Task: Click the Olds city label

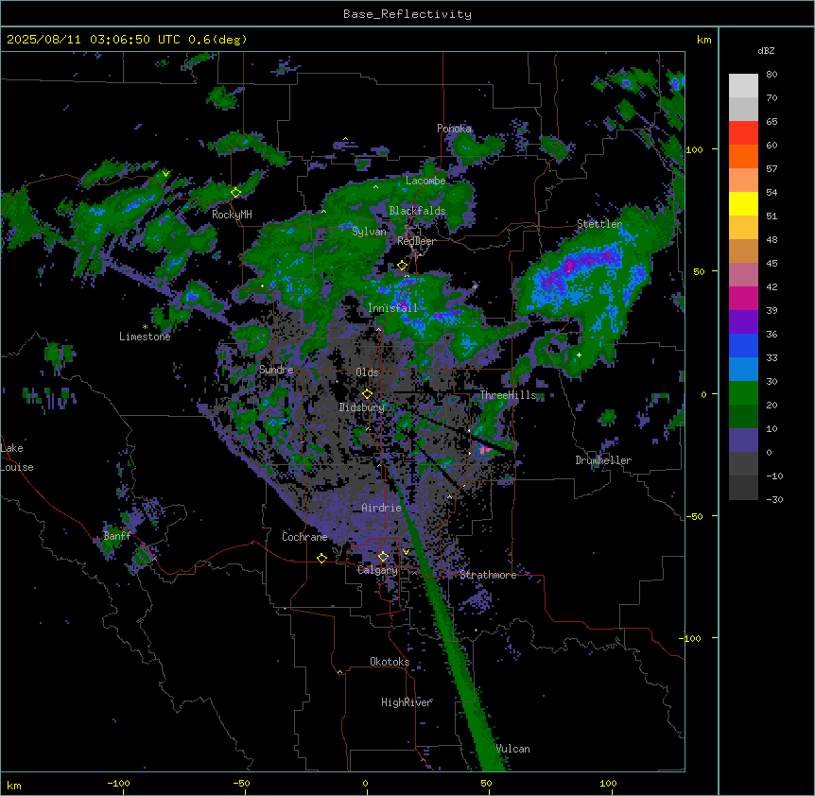Action: pos(367,372)
